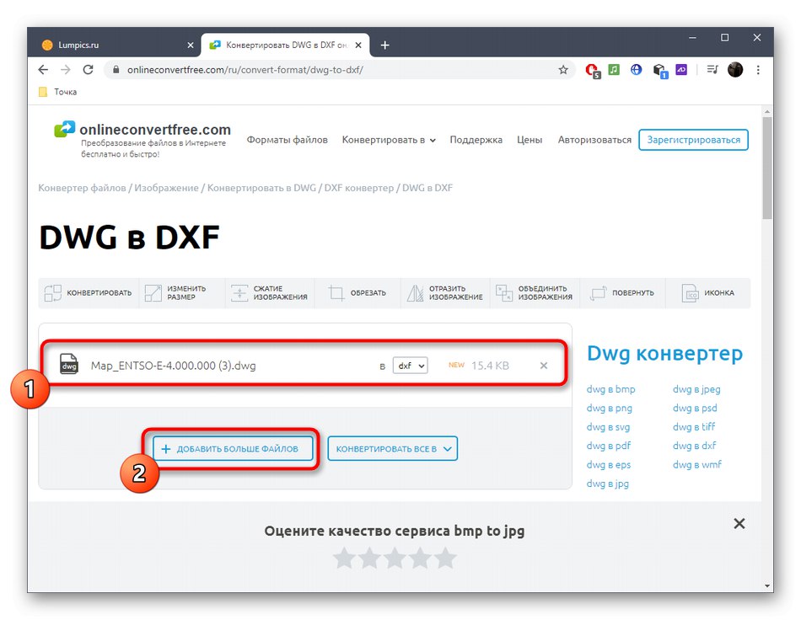The image size is (801, 620).
Task: Open the Поддержка page
Action: click(x=476, y=140)
